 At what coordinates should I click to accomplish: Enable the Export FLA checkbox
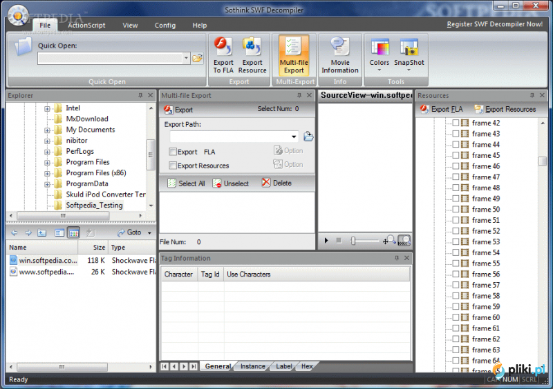pyautogui.click(x=173, y=152)
